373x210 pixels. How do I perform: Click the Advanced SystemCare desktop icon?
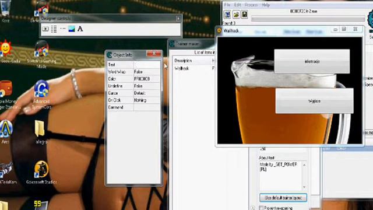[41, 89]
